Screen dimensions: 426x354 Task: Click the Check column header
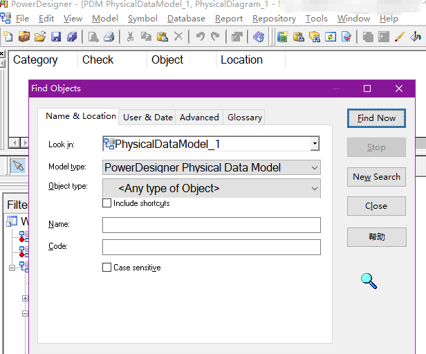(x=112, y=59)
